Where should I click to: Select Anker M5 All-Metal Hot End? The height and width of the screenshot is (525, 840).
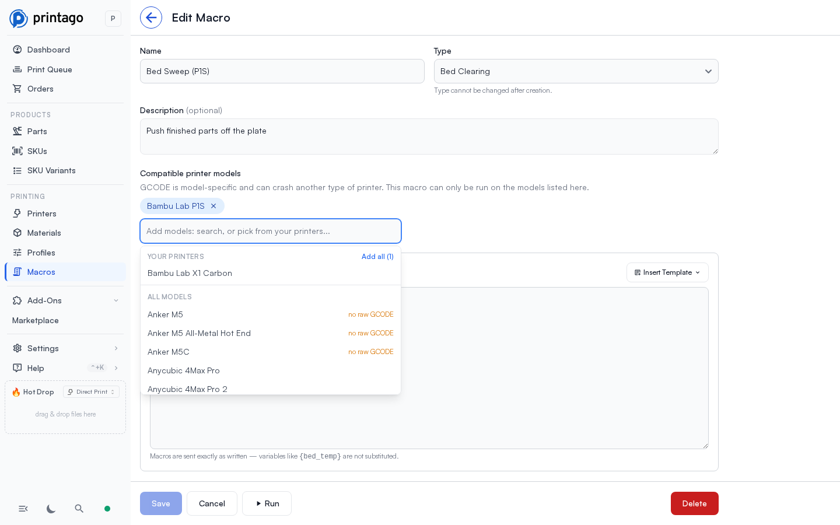pyautogui.click(x=271, y=333)
